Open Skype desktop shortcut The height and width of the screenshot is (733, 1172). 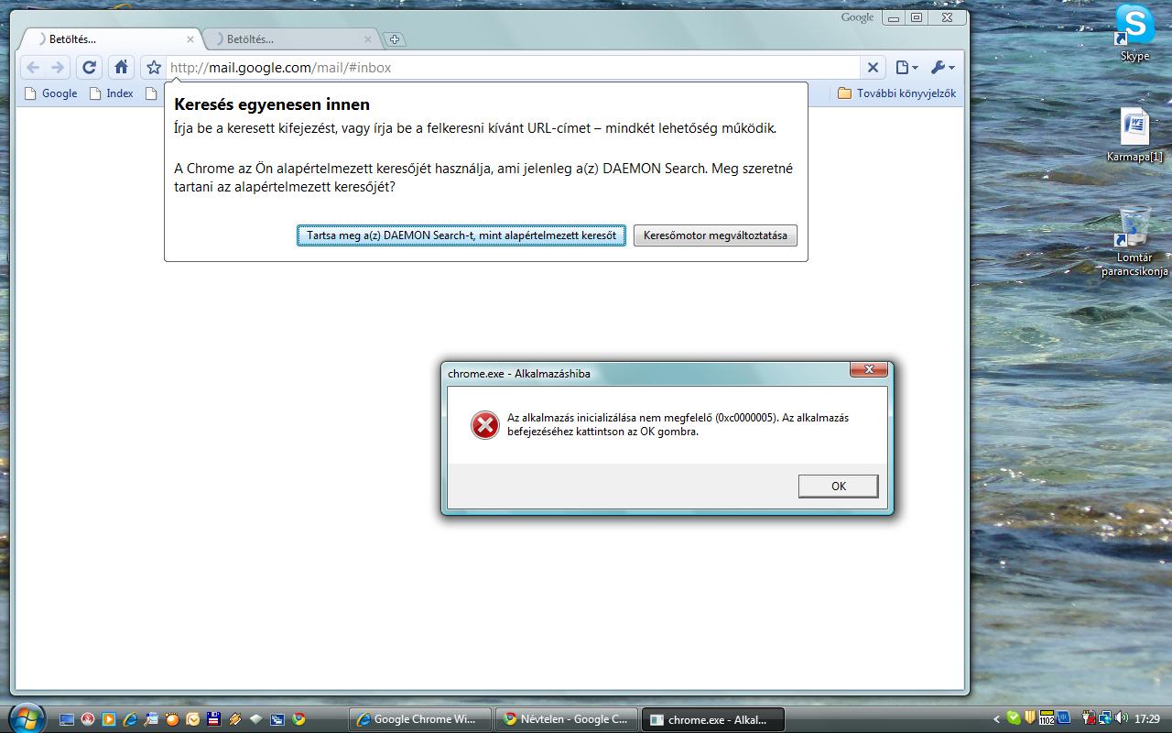tap(1134, 32)
